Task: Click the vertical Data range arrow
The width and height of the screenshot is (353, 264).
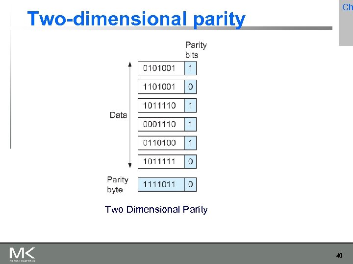Action: click(130, 115)
